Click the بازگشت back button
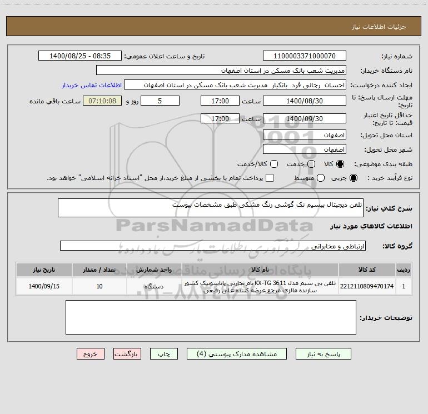Screen dimensions: 428x414 [x=127, y=354]
